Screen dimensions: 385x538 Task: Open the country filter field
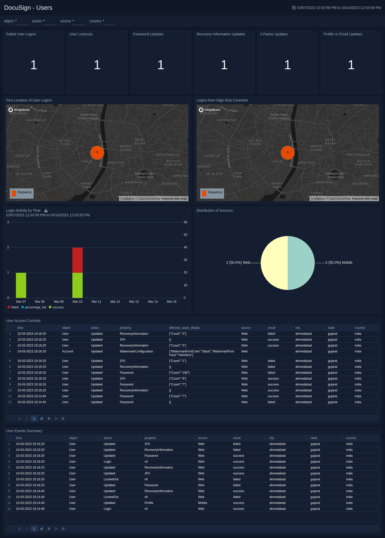click(109, 21)
